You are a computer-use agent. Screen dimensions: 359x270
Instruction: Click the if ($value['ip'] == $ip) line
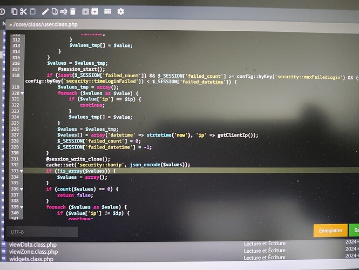pos(105,99)
